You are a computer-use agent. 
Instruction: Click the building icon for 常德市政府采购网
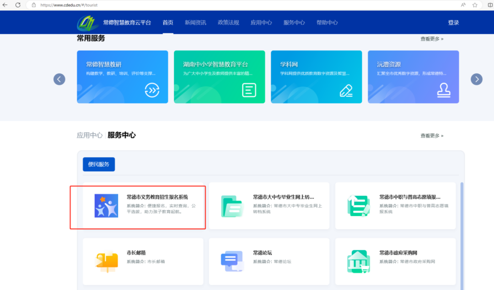(x=359, y=261)
